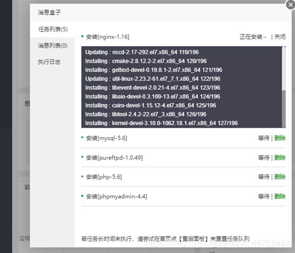
Task: Delete the php-5.6 install task
Action: coord(280,177)
